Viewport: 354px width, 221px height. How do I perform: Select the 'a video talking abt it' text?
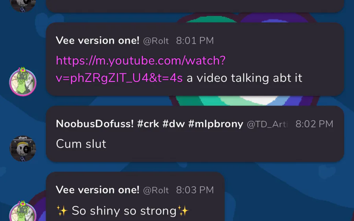coord(244,78)
